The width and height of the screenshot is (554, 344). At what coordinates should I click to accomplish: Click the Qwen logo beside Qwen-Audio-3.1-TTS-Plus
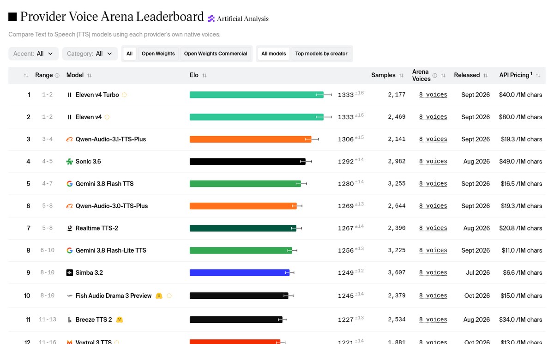point(70,139)
